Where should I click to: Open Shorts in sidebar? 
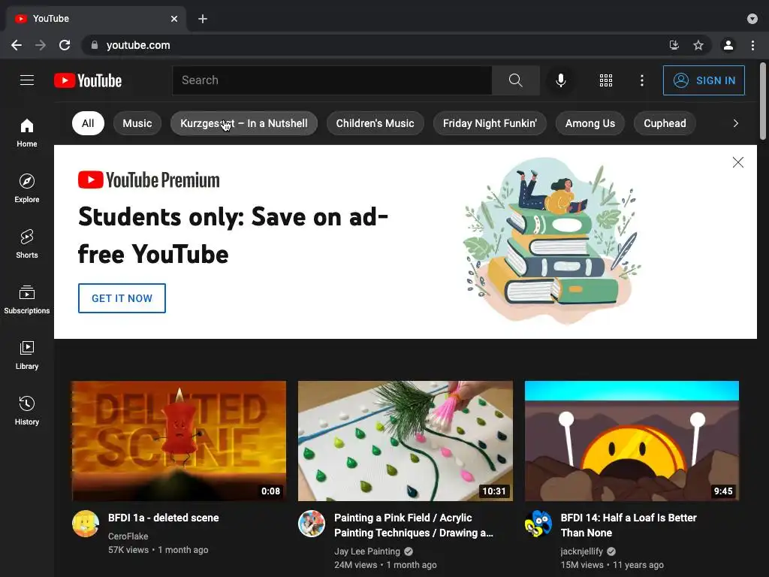click(x=27, y=244)
